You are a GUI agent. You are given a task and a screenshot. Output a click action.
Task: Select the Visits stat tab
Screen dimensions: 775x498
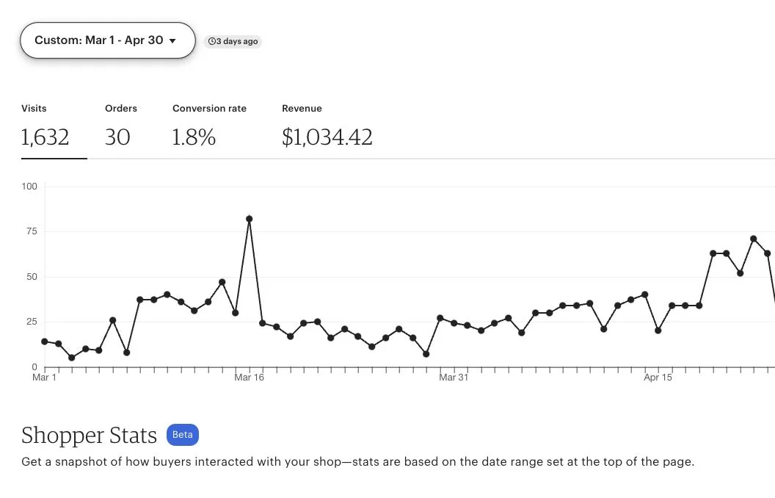click(x=46, y=126)
